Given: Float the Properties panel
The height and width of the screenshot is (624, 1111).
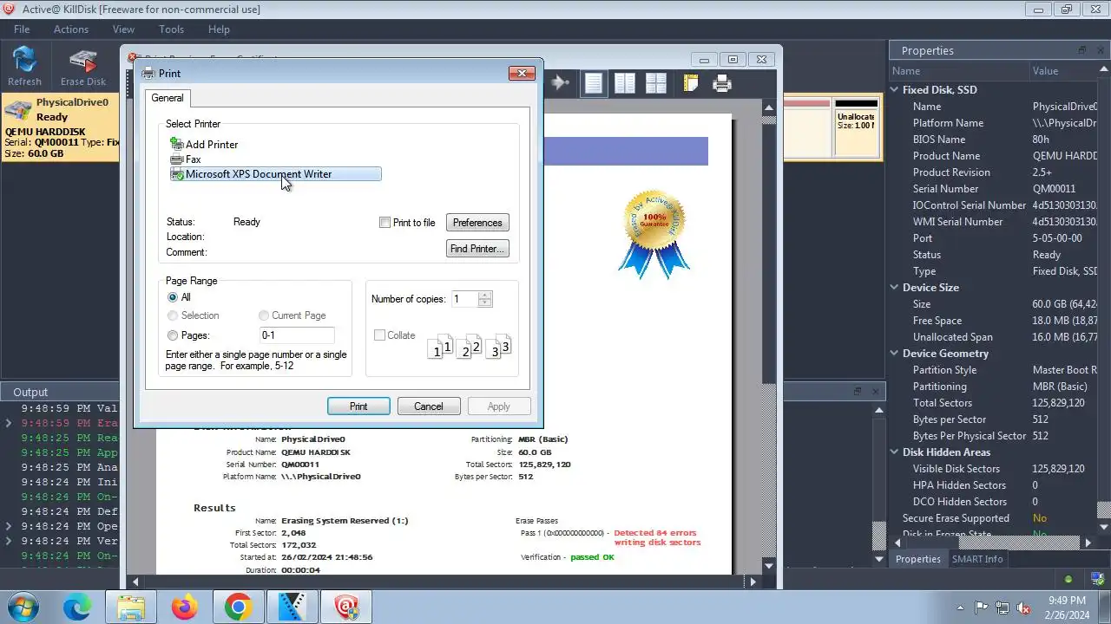Looking at the screenshot, I should [1082, 50].
